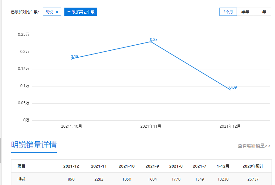Switch to the 一年 time range tab
Image resolution: width=275 pixels, height=185 pixels.
pyautogui.click(x=262, y=12)
